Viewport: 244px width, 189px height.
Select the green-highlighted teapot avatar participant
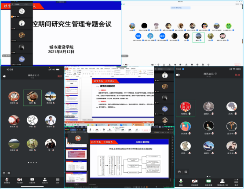(32, 98)
